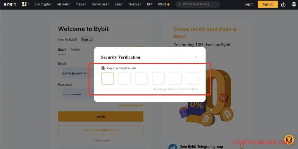Open the language globe icon
Viewport: 298px width, 149px height.
pos(294,4)
